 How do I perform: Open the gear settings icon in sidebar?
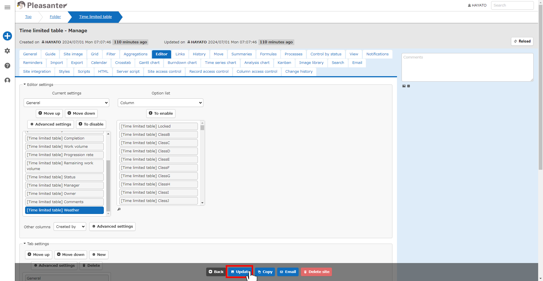[7, 51]
